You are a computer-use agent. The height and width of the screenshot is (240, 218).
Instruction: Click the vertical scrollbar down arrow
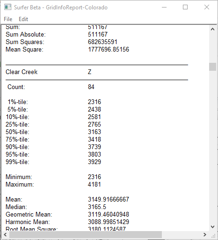pos(212,227)
